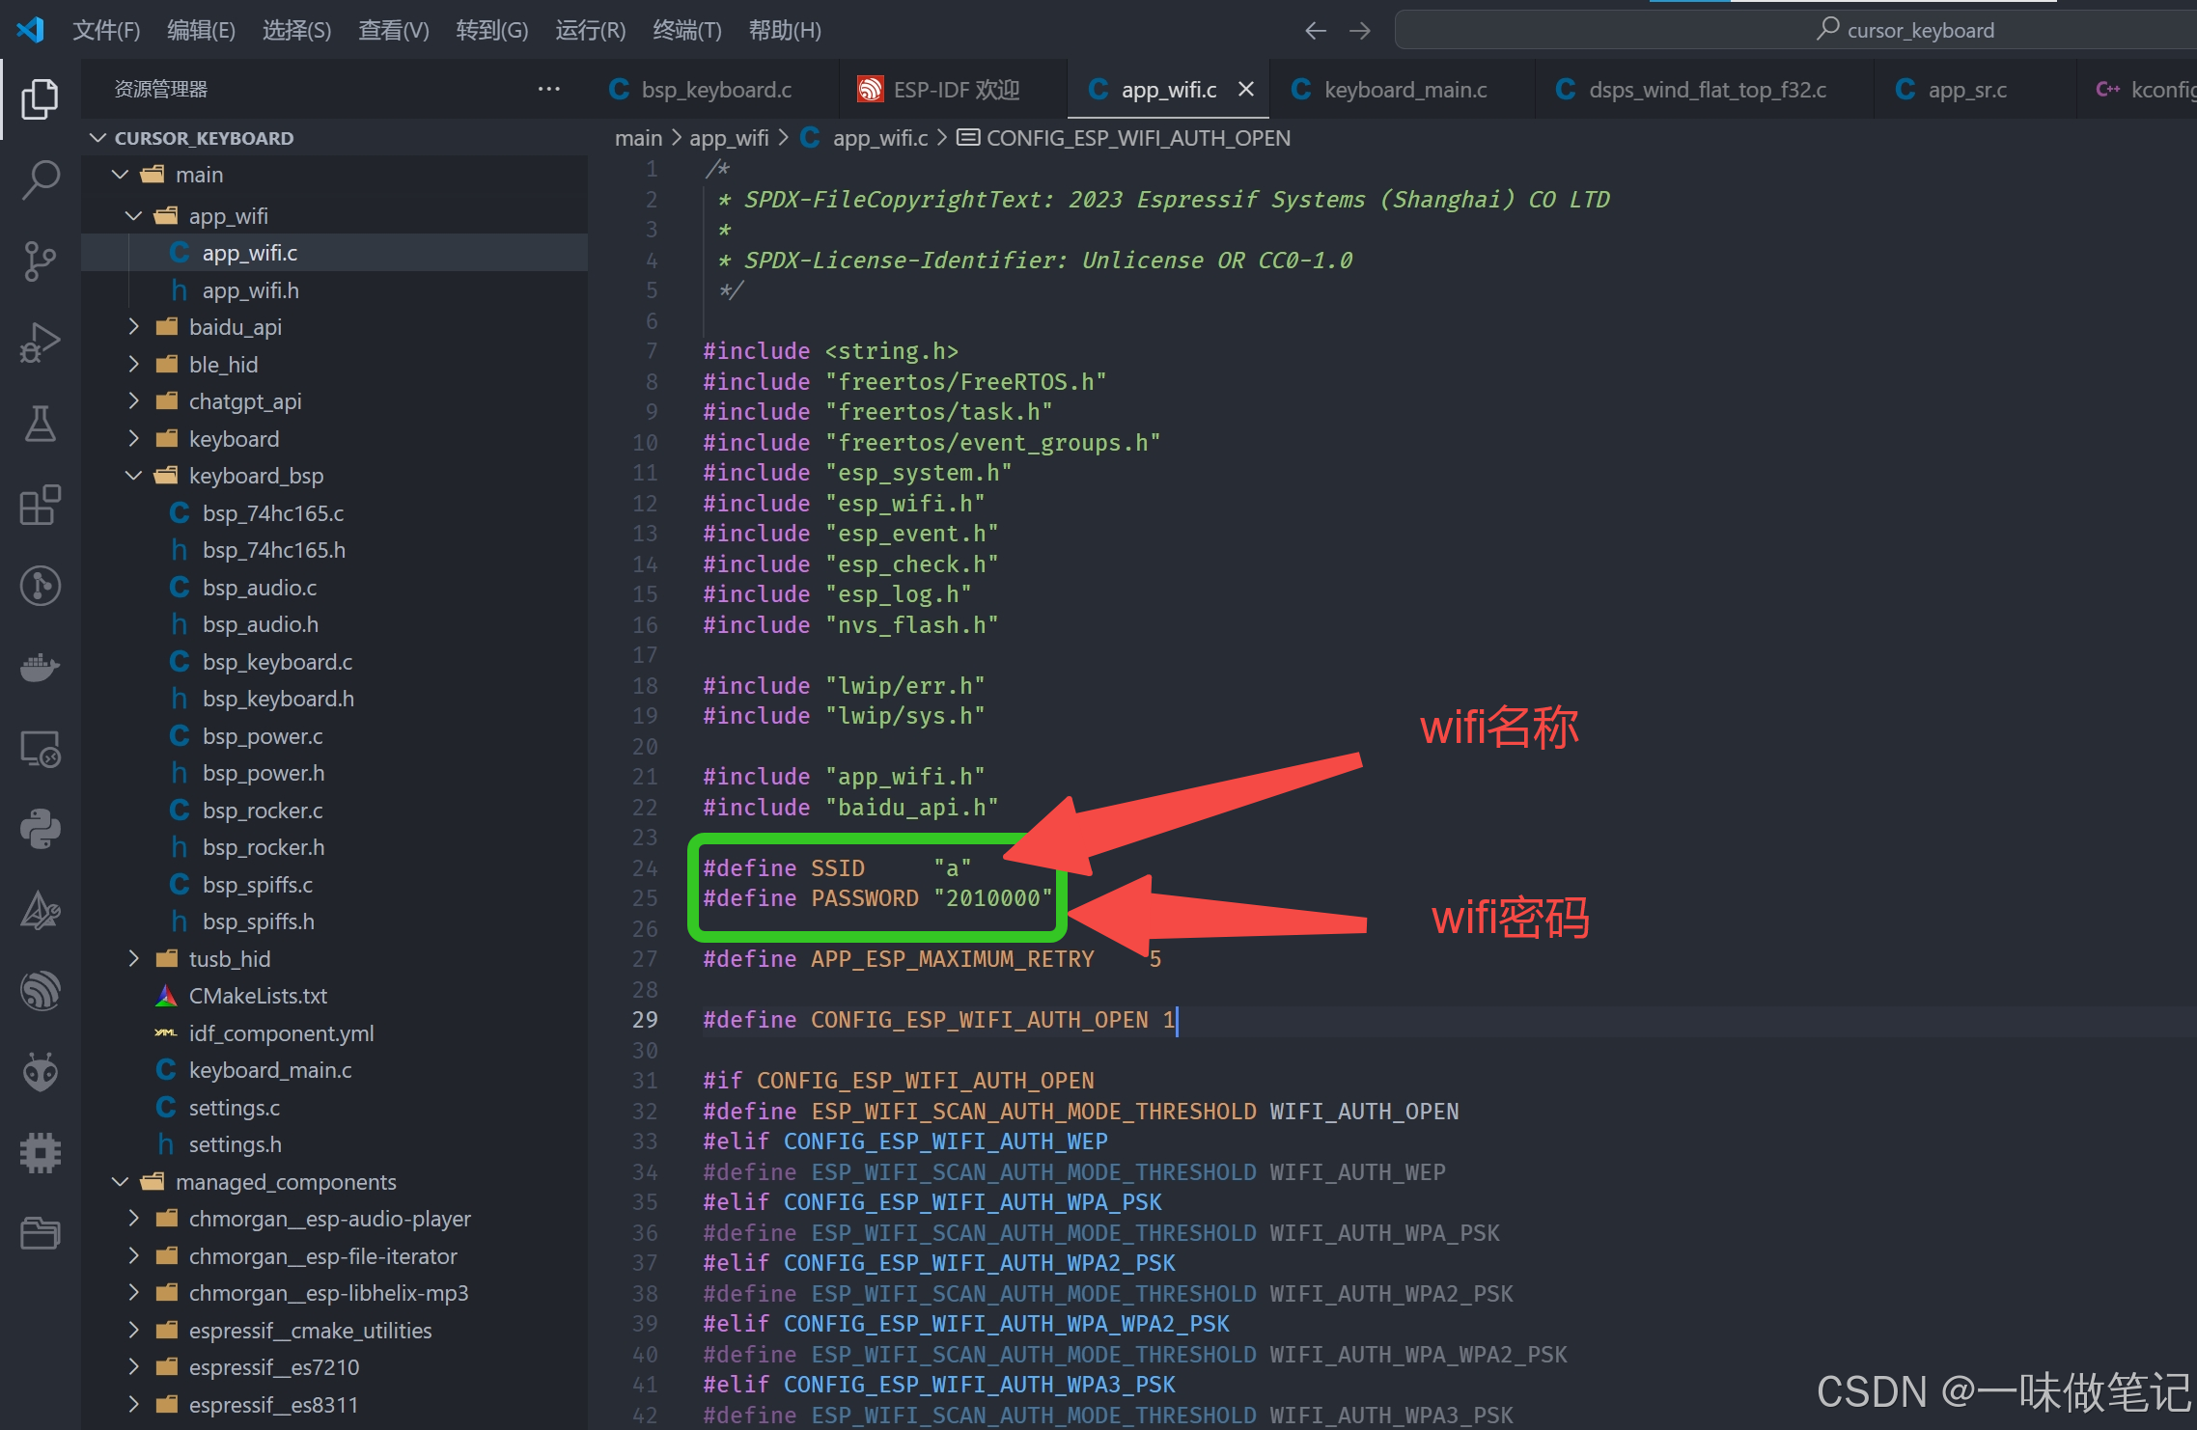Open Run and Debug view icon
The height and width of the screenshot is (1430, 2197).
point(40,343)
